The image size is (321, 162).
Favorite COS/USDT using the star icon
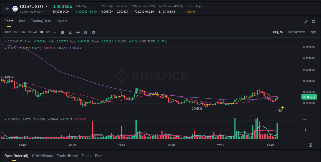[x=7, y=8]
